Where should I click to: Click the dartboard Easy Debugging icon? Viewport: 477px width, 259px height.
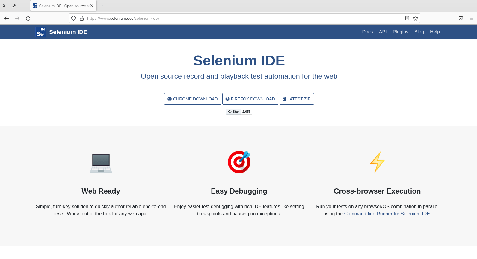(x=239, y=162)
